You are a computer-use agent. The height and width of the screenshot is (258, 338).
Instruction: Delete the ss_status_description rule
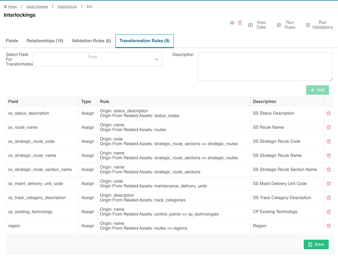pos(328,113)
